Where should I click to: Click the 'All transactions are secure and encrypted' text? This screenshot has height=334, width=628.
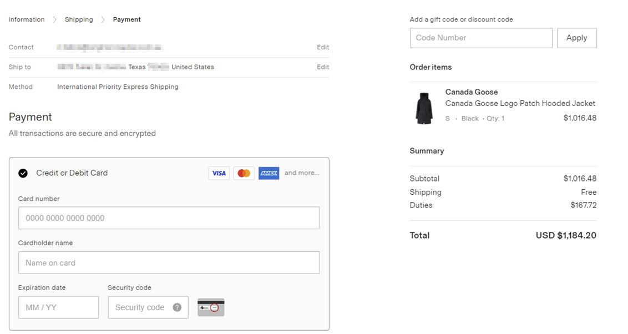pos(82,133)
